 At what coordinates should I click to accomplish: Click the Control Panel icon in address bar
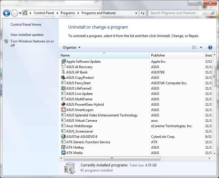(x=25, y=13)
